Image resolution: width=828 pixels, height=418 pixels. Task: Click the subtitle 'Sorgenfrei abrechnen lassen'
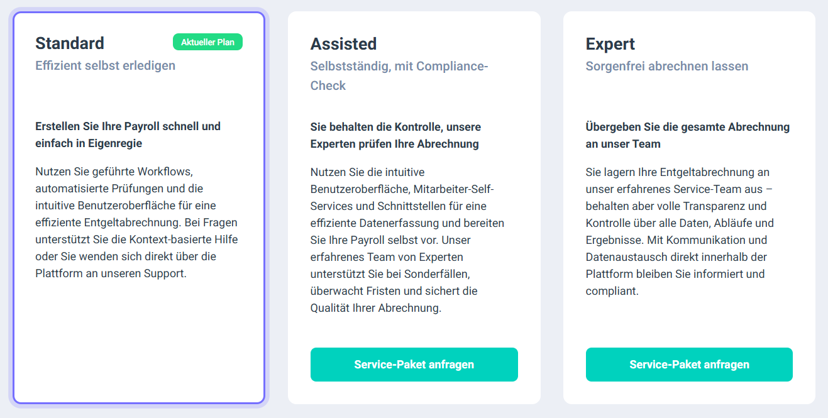click(x=666, y=66)
